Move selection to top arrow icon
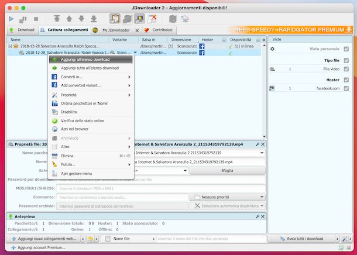The width and height of the screenshot is (357, 255). pyautogui.click(x=57, y=19)
